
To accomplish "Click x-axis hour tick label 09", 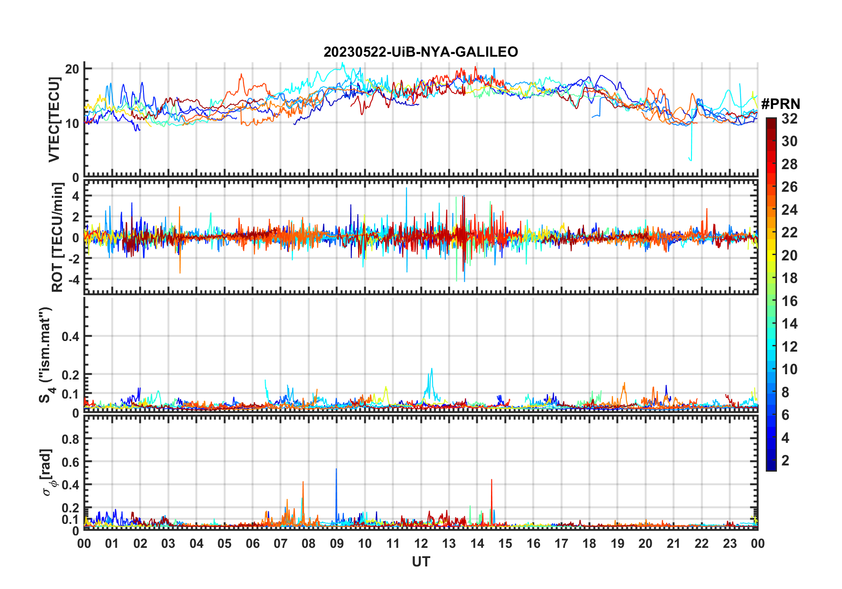I will 336,543.
